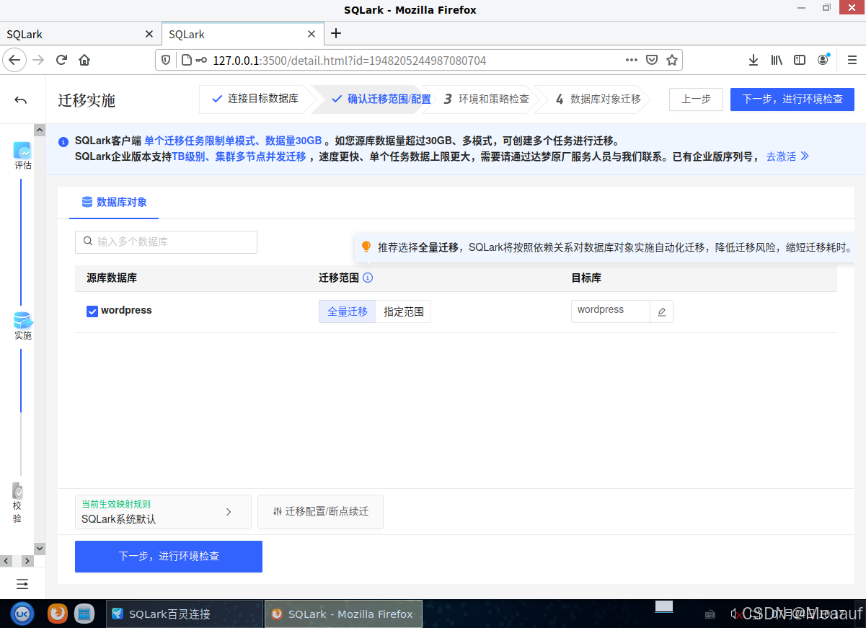Click the tracking protection shield icon
The width and height of the screenshot is (866, 628).
[165, 60]
